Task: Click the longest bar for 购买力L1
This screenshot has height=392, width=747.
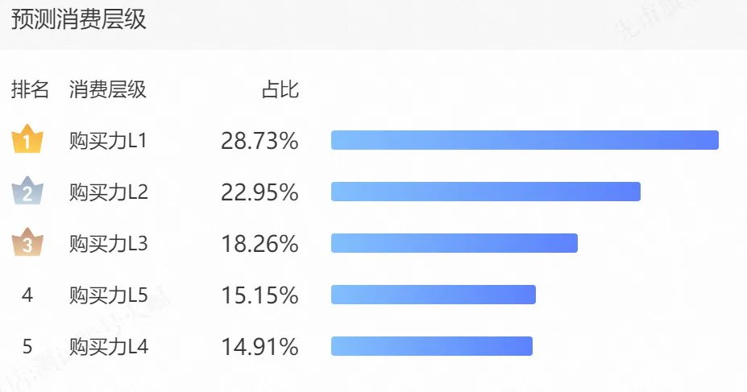Action: tap(525, 140)
